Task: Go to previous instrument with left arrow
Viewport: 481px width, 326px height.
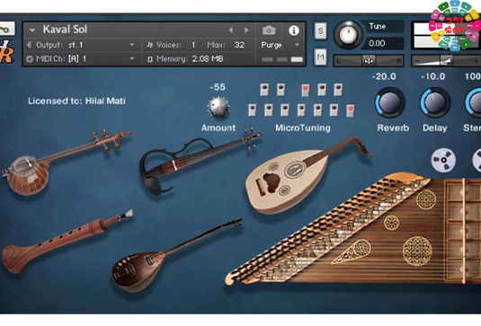Action: point(231,30)
